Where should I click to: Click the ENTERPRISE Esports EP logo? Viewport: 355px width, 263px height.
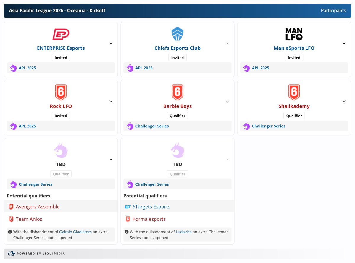(61, 34)
